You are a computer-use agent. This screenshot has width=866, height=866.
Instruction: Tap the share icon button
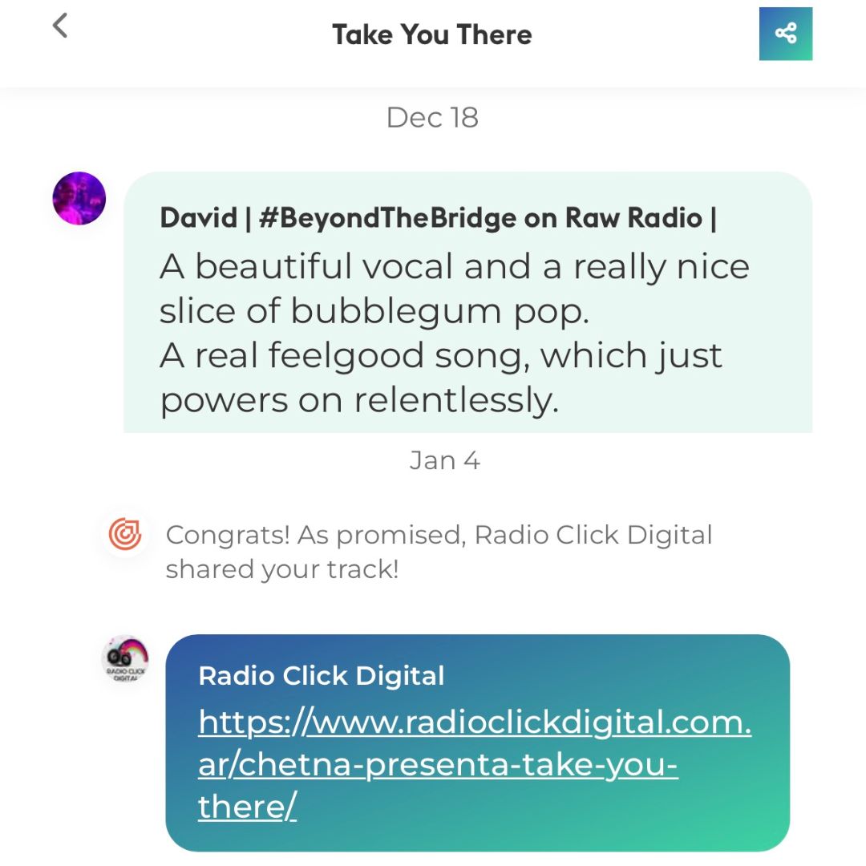click(785, 34)
